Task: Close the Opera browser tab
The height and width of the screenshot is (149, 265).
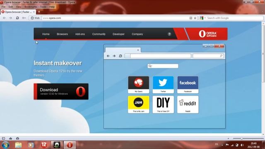Action: [34, 12]
